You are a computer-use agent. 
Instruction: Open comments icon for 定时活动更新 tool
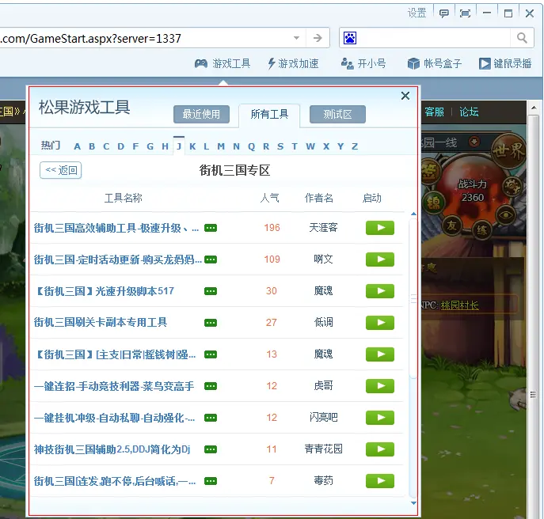pyautogui.click(x=211, y=259)
